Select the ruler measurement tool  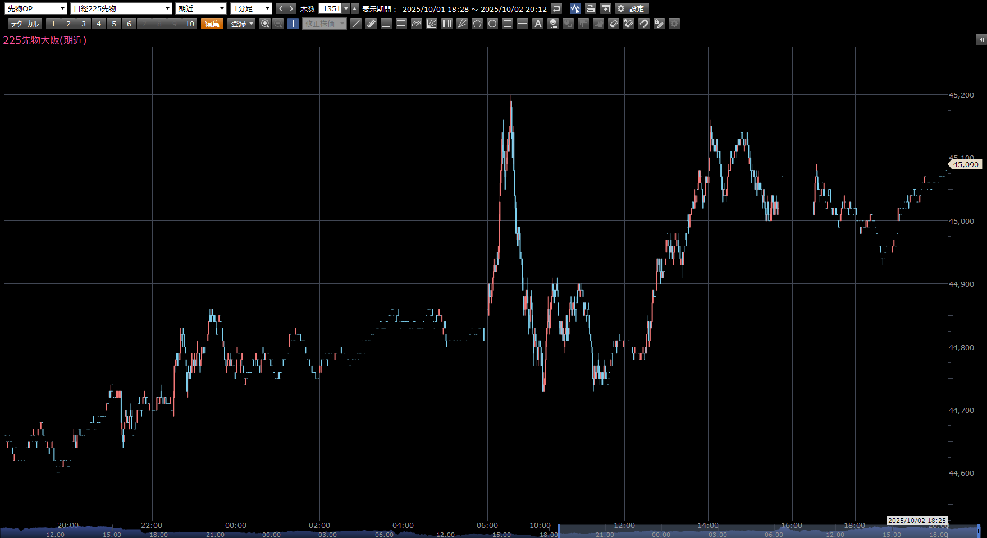[371, 24]
